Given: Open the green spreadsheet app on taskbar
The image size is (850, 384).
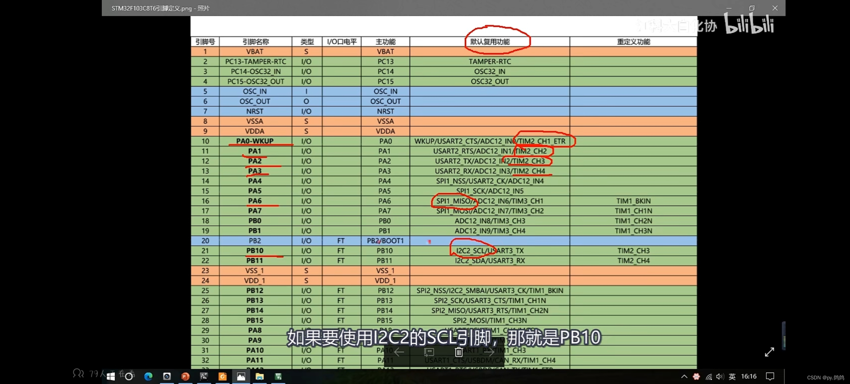Looking at the screenshot, I should coord(278,376).
